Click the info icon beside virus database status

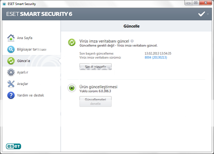[x=132, y=41]
